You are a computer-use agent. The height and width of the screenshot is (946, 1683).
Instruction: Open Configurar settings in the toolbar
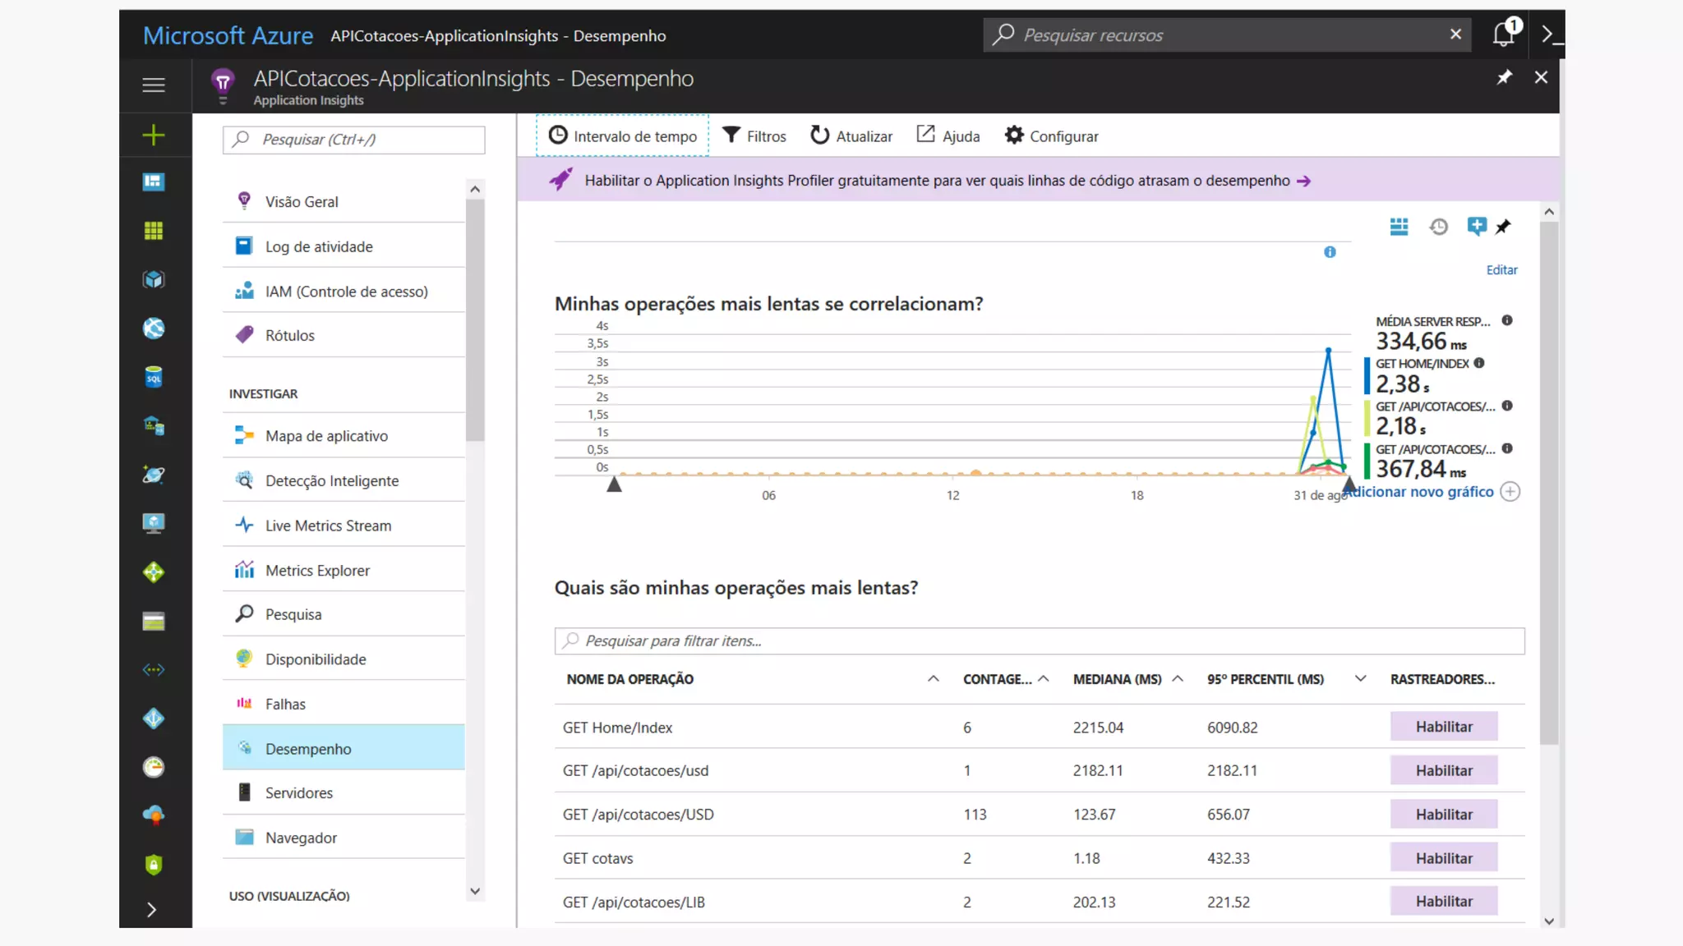(x=1051, y=135)
